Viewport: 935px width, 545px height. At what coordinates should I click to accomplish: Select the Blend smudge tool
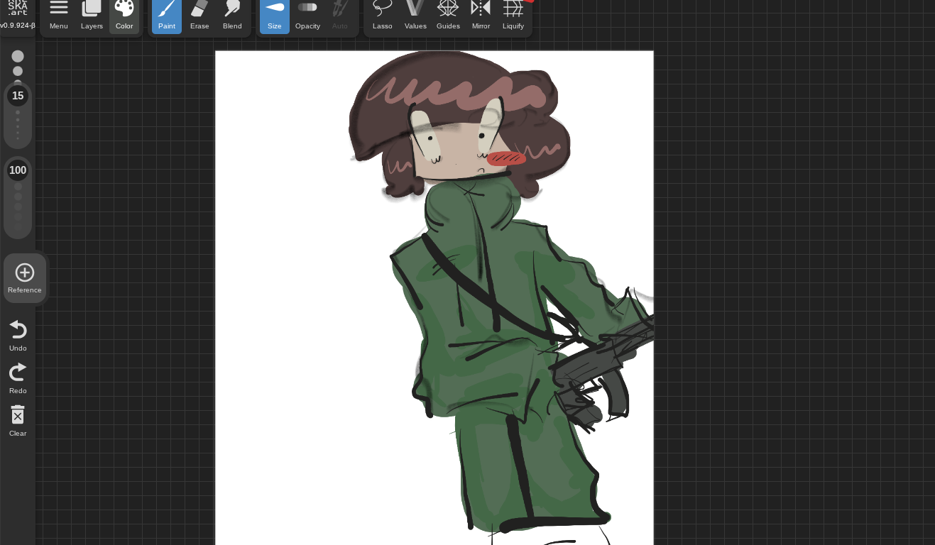pos(232,16)
